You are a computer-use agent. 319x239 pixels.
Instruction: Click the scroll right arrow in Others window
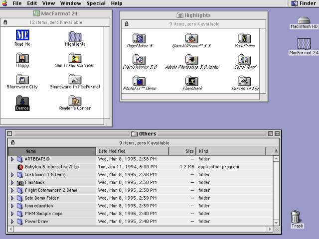270,229
